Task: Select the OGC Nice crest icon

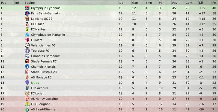Action: 27,24
